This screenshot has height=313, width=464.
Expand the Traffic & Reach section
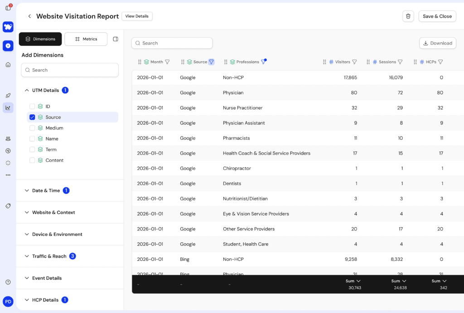click(27, 256)
